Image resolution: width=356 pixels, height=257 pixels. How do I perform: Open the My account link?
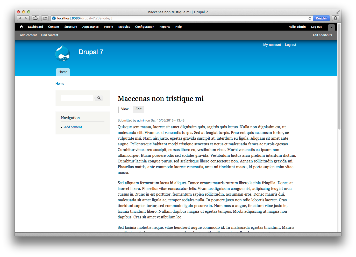pos(272,45)
